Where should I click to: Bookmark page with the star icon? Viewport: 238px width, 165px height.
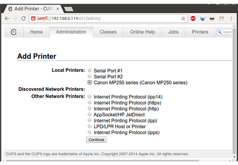183,19
